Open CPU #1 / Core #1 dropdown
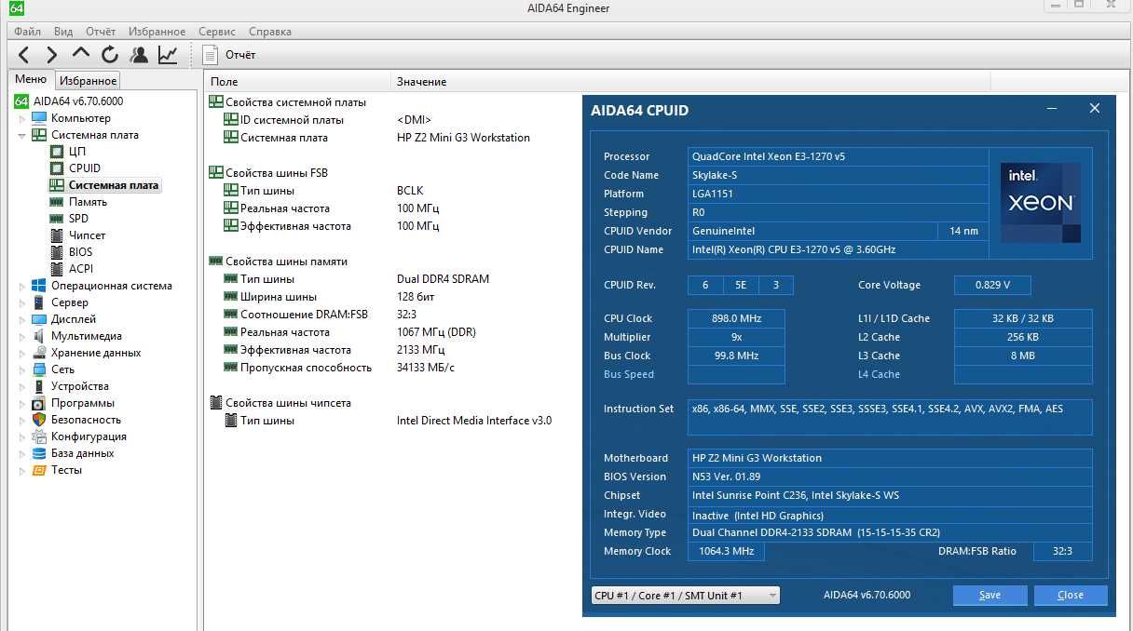The image size is (1133, 631). tap(686, 596)
